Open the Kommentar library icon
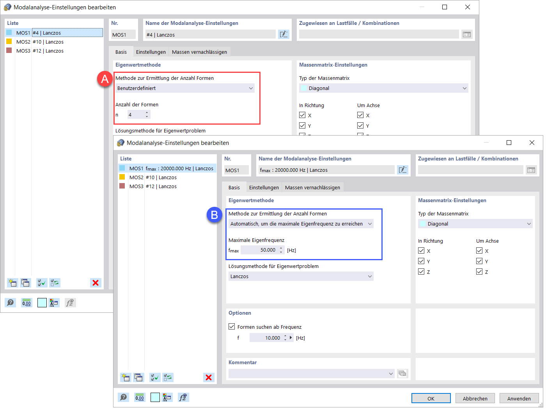 [402, 374]
